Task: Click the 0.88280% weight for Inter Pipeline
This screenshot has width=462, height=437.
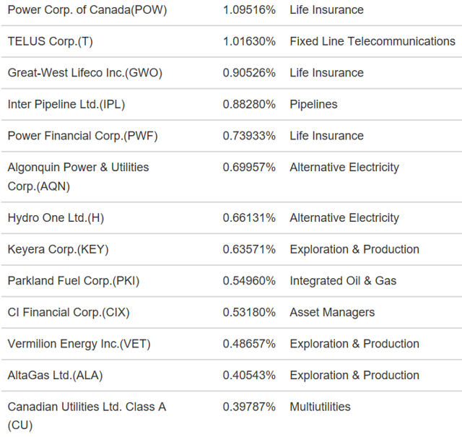Action: click(x=249, y=105)
